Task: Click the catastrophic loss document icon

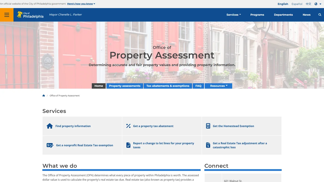Action: click(x=208, y=145)
